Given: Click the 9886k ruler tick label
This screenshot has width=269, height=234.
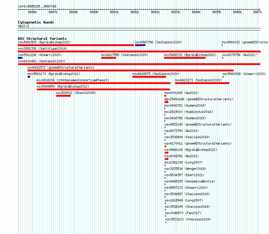Looking at the screenshot, I should point(32,12).
